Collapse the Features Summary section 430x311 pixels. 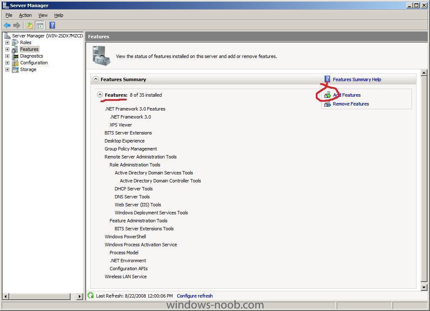tap(95, 79)
